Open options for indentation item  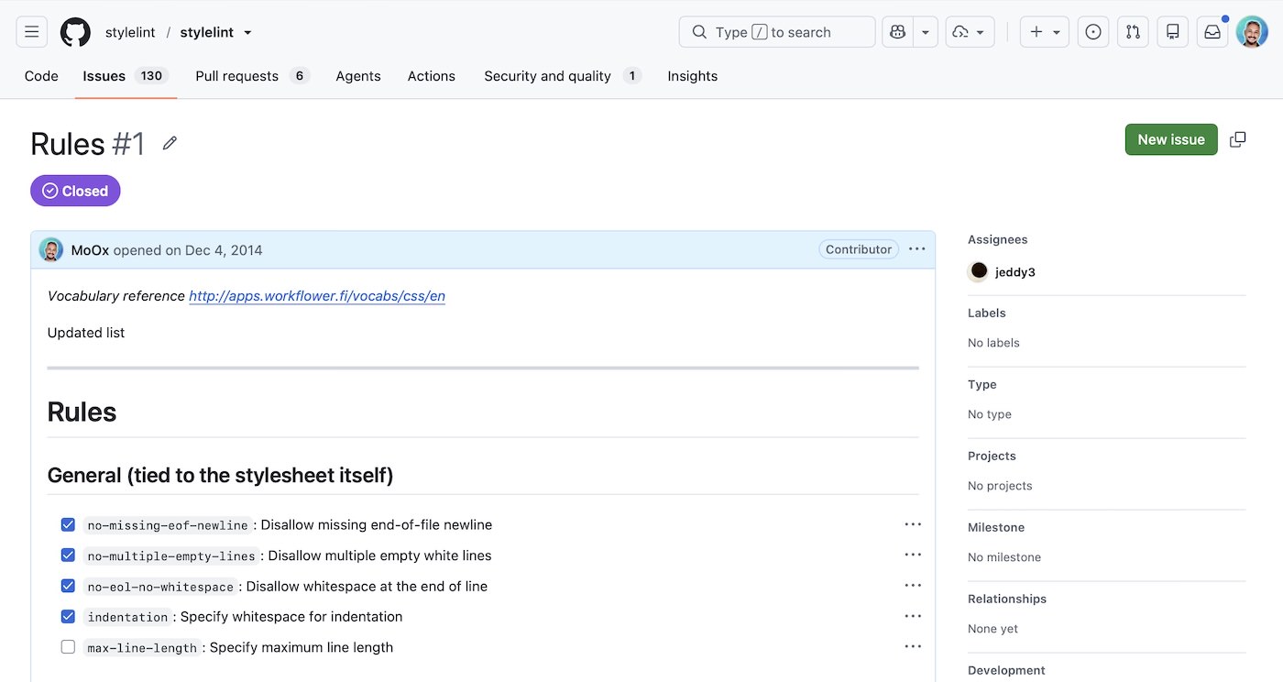tap(913, 616)
